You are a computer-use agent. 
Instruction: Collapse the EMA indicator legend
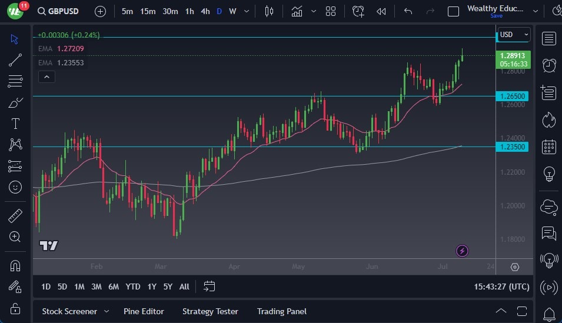coord(46,76)
